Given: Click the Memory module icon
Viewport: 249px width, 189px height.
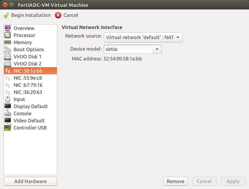Looking at the screenshot, I should (8, 42).
